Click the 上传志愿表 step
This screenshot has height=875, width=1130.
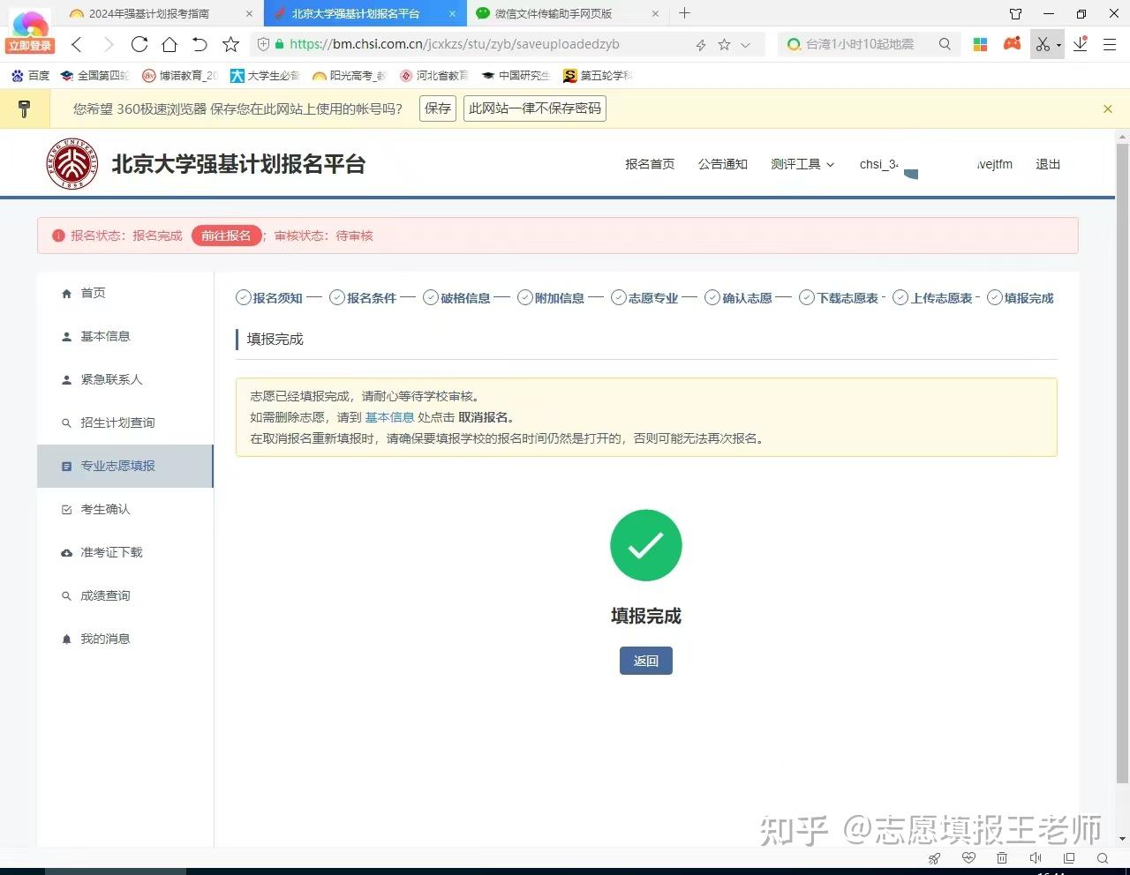pyautogui.click(x=932, y=298)
